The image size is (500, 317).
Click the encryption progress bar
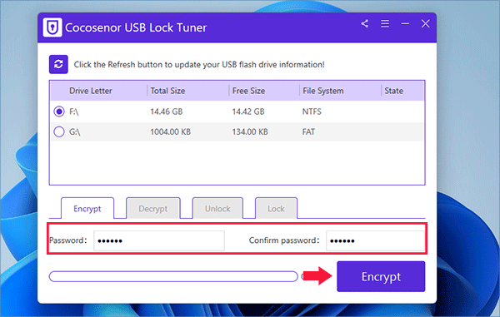tap(173, 276)
